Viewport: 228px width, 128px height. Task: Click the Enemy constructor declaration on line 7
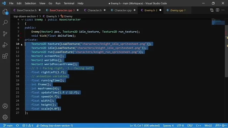click(85, 32)
